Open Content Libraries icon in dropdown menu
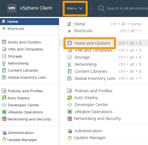 point(70,71)
